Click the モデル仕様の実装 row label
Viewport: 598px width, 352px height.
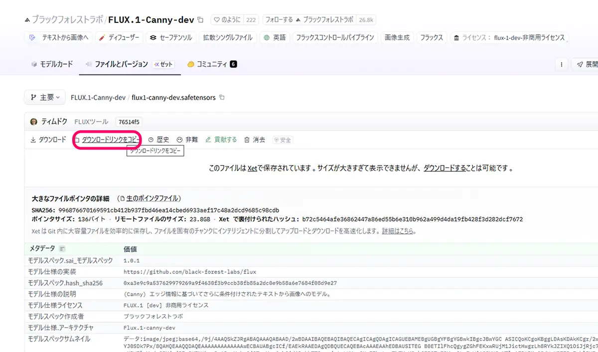(52, 272)
